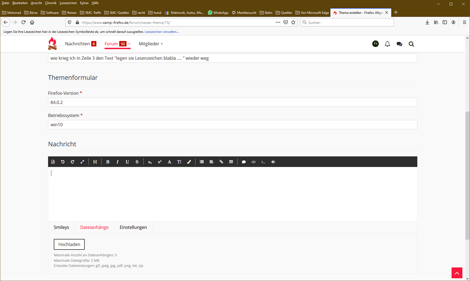The image size is (470, 281).
Task: Open forum conversations
Action: pyautogui.click(x=399, y=44)
